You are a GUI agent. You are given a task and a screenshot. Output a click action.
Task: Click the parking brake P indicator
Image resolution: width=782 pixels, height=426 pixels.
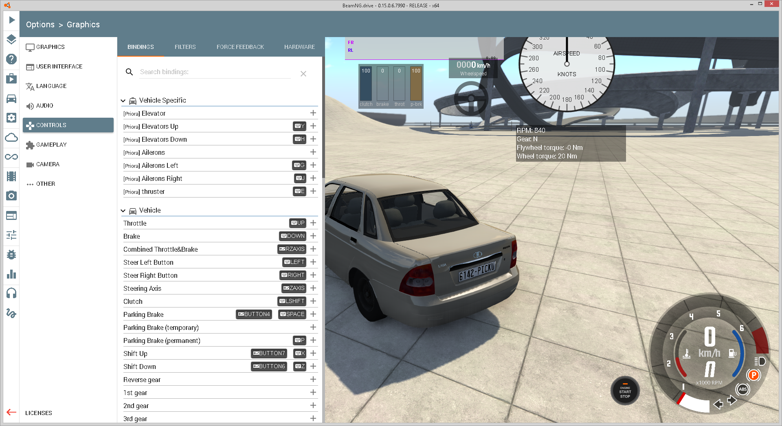click(753, 375)
